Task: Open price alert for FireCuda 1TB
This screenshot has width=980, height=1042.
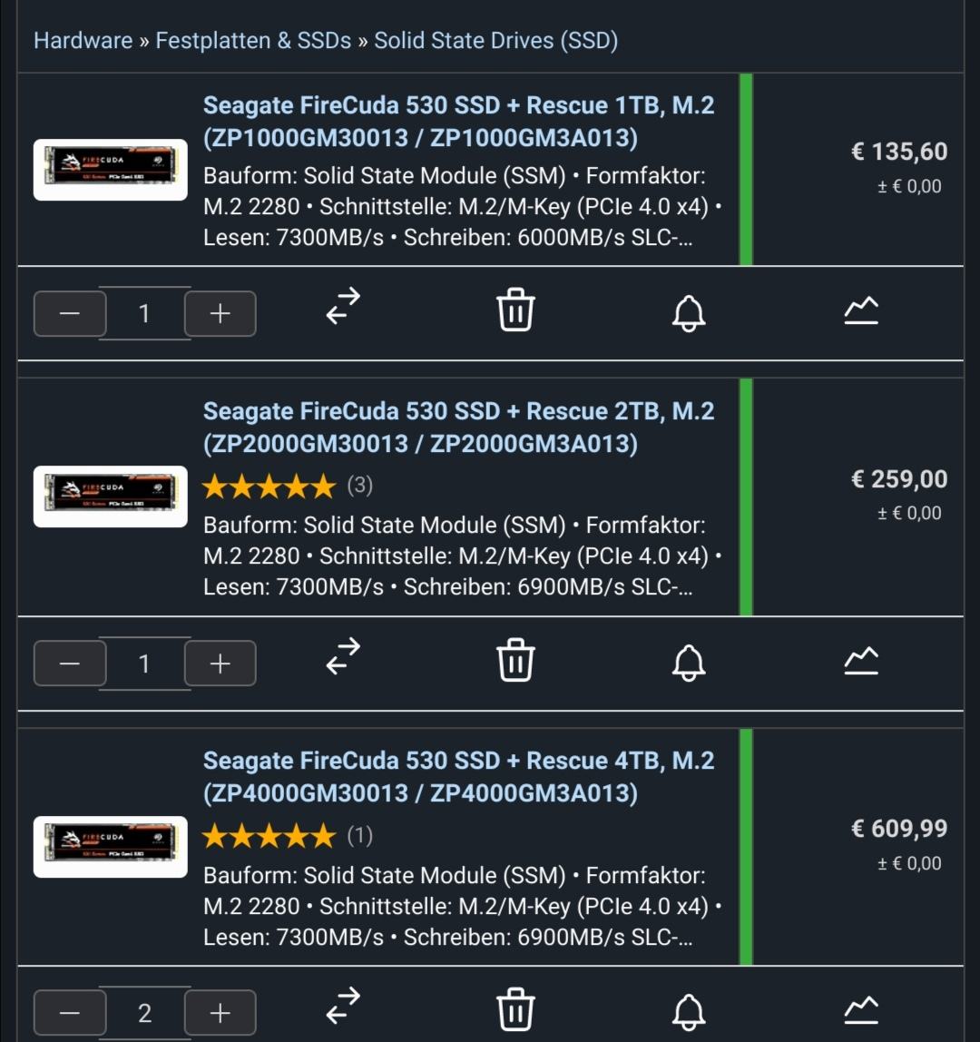Action: [689, 312]
